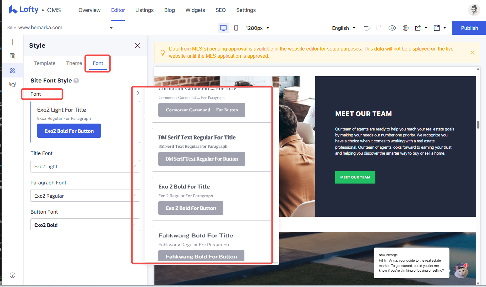Collapse the font list chevron arrow
Image resolution: width=486 pixels, height=287 pixels.
coord(138,93)
